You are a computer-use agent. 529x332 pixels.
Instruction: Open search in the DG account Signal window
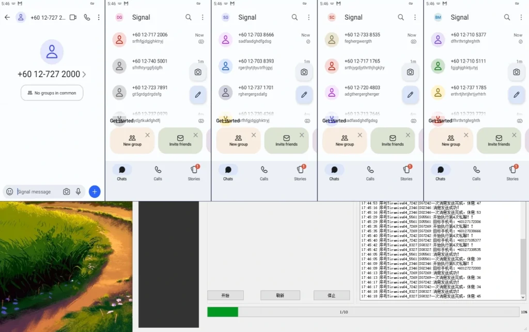point(189,17)
